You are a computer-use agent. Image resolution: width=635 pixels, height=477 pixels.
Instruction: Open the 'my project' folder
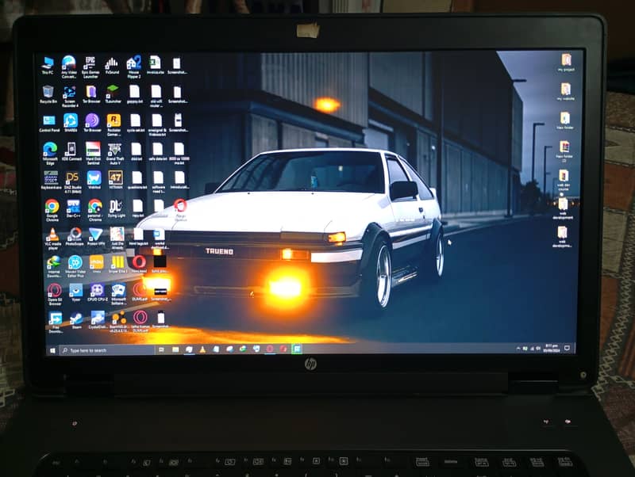click(x=566, y=60)
